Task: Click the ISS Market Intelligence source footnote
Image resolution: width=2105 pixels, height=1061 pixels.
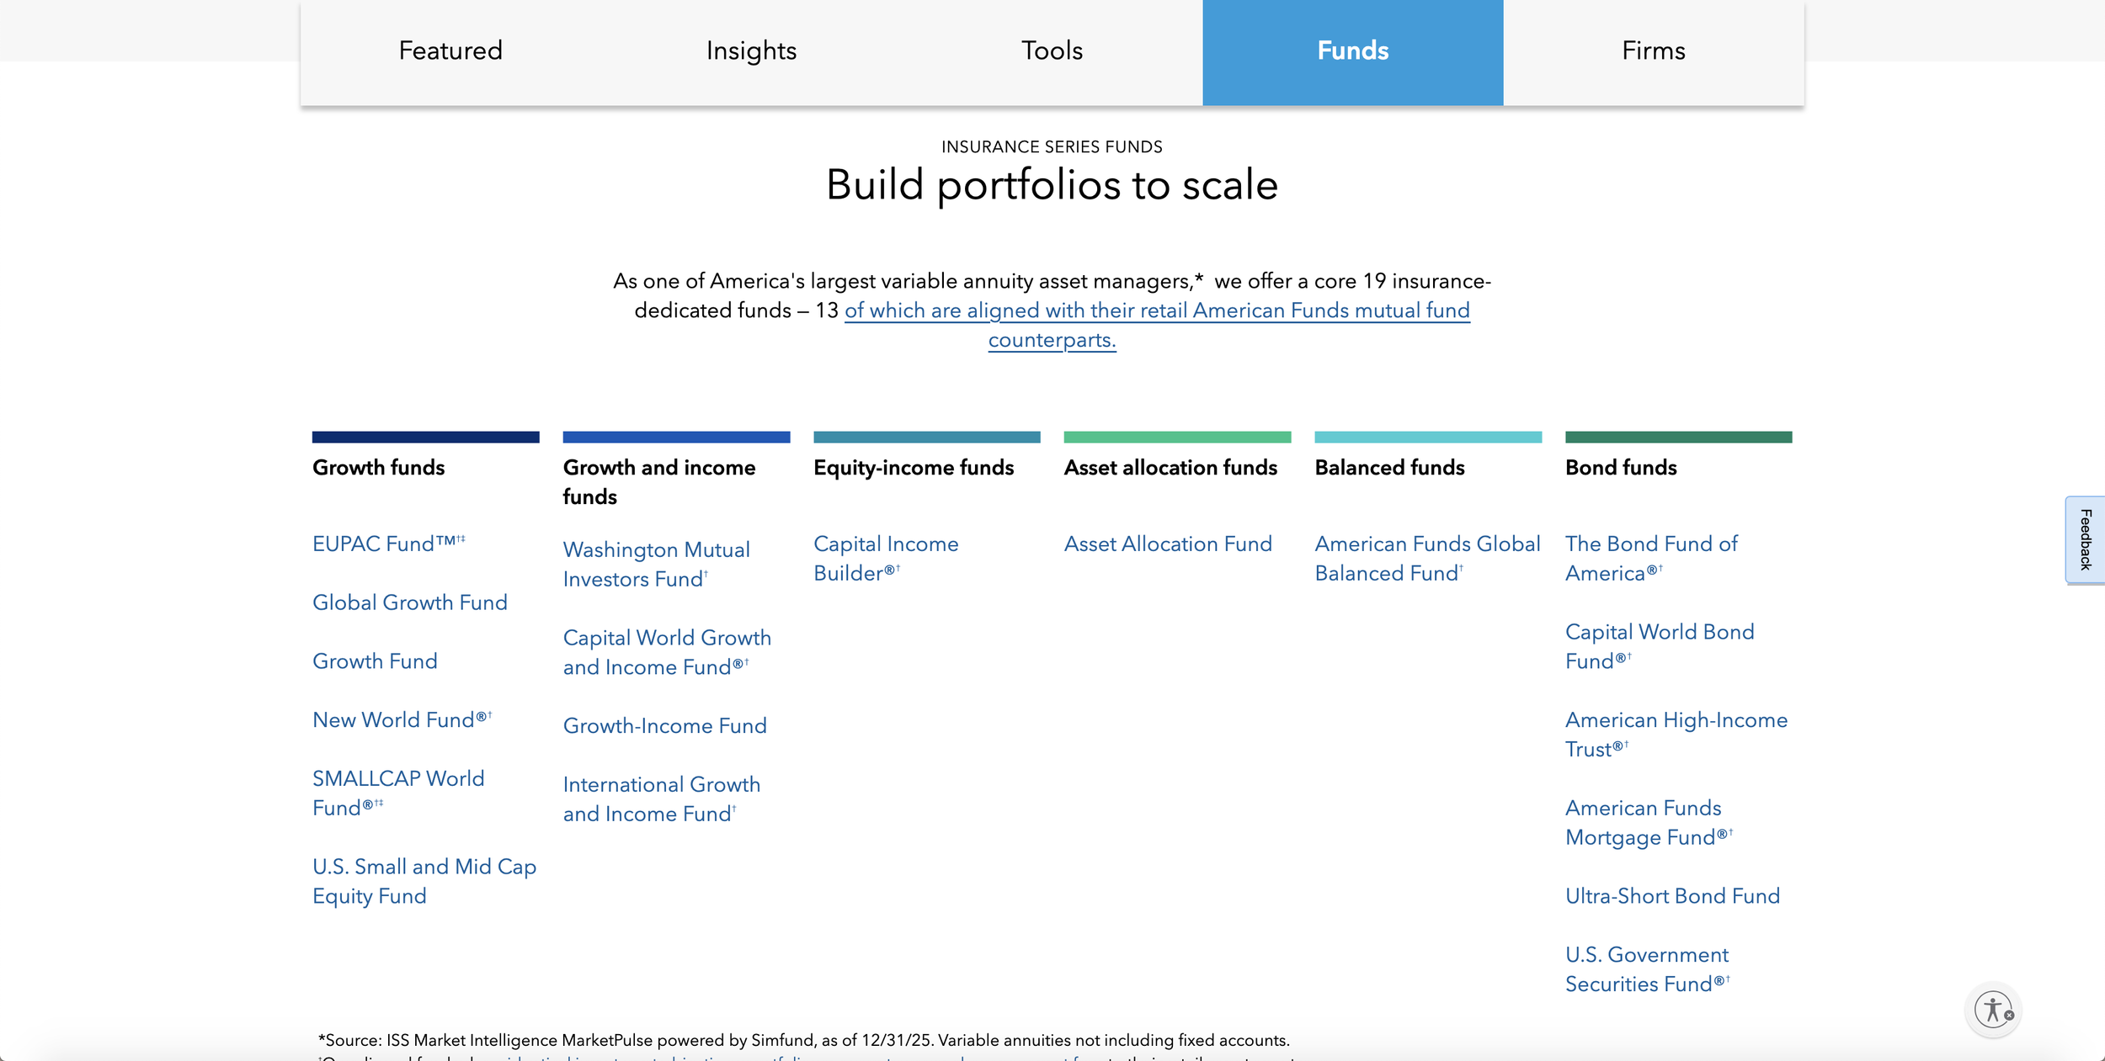Action: tap(804, 1041)
